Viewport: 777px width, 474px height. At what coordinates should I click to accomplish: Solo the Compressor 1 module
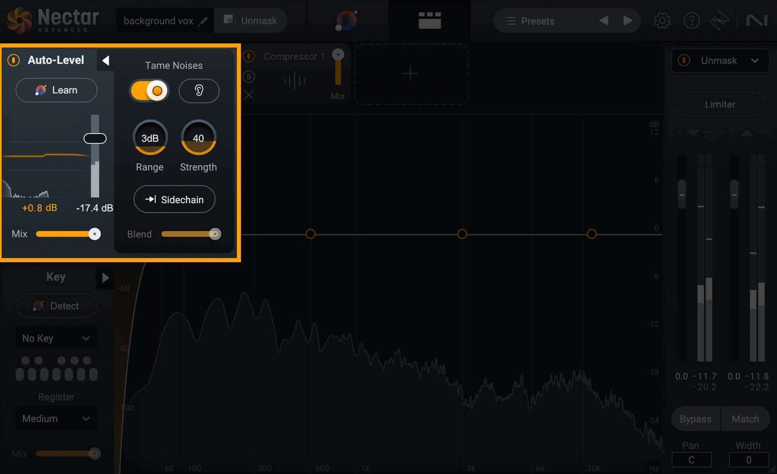click(249, 77)
